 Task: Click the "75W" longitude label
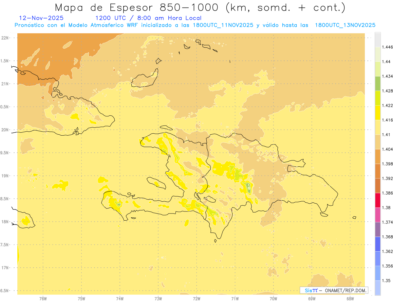[x=81, y=298]
